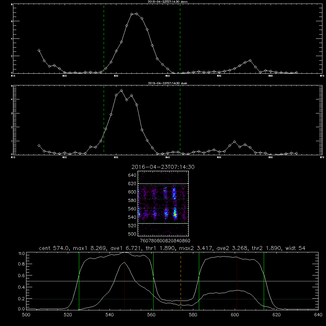The image size is (326, 326).
Task: Click the '540' x-axis label of bottom plot
Action: click(x=110, y=315)
